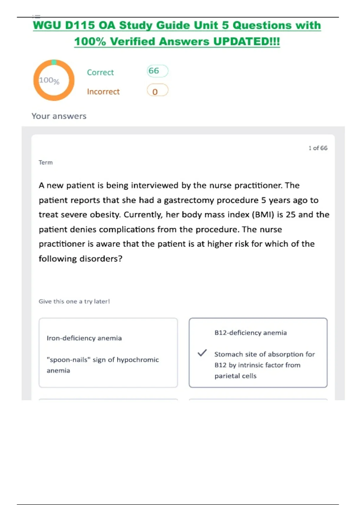Click "Give this one a try later!" text
This screenshot has height=505, width=356.
(74, 302)
